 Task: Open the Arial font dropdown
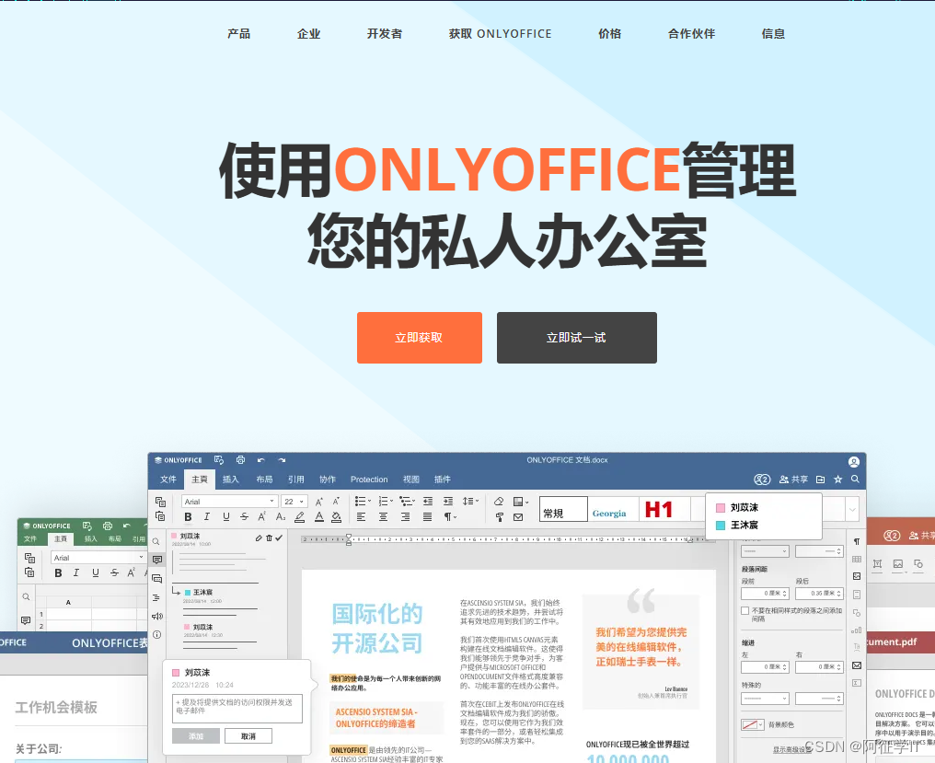coord(228,502)
